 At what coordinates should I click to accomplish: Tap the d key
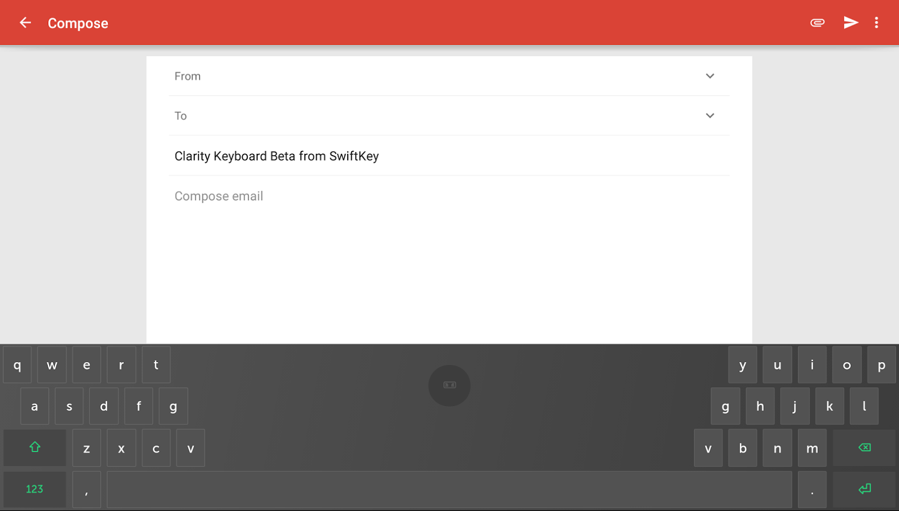104,406
